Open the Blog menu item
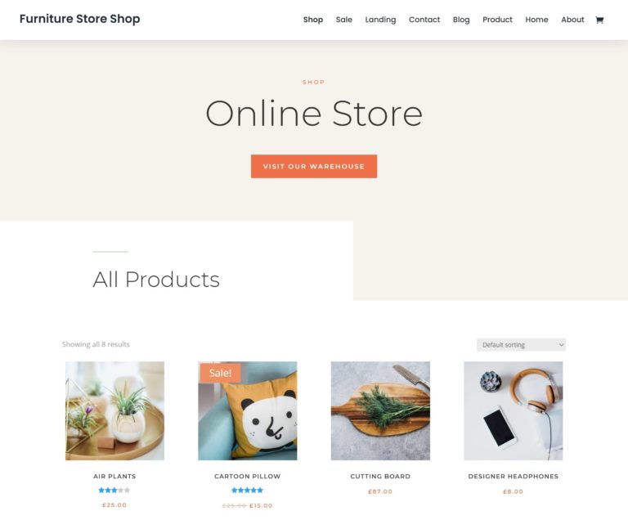This screenshot has height=520, width=628. click(461, 20)
